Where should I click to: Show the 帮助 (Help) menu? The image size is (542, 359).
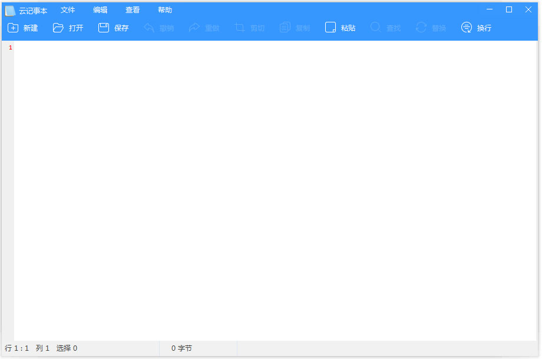[x=165, y=10]
